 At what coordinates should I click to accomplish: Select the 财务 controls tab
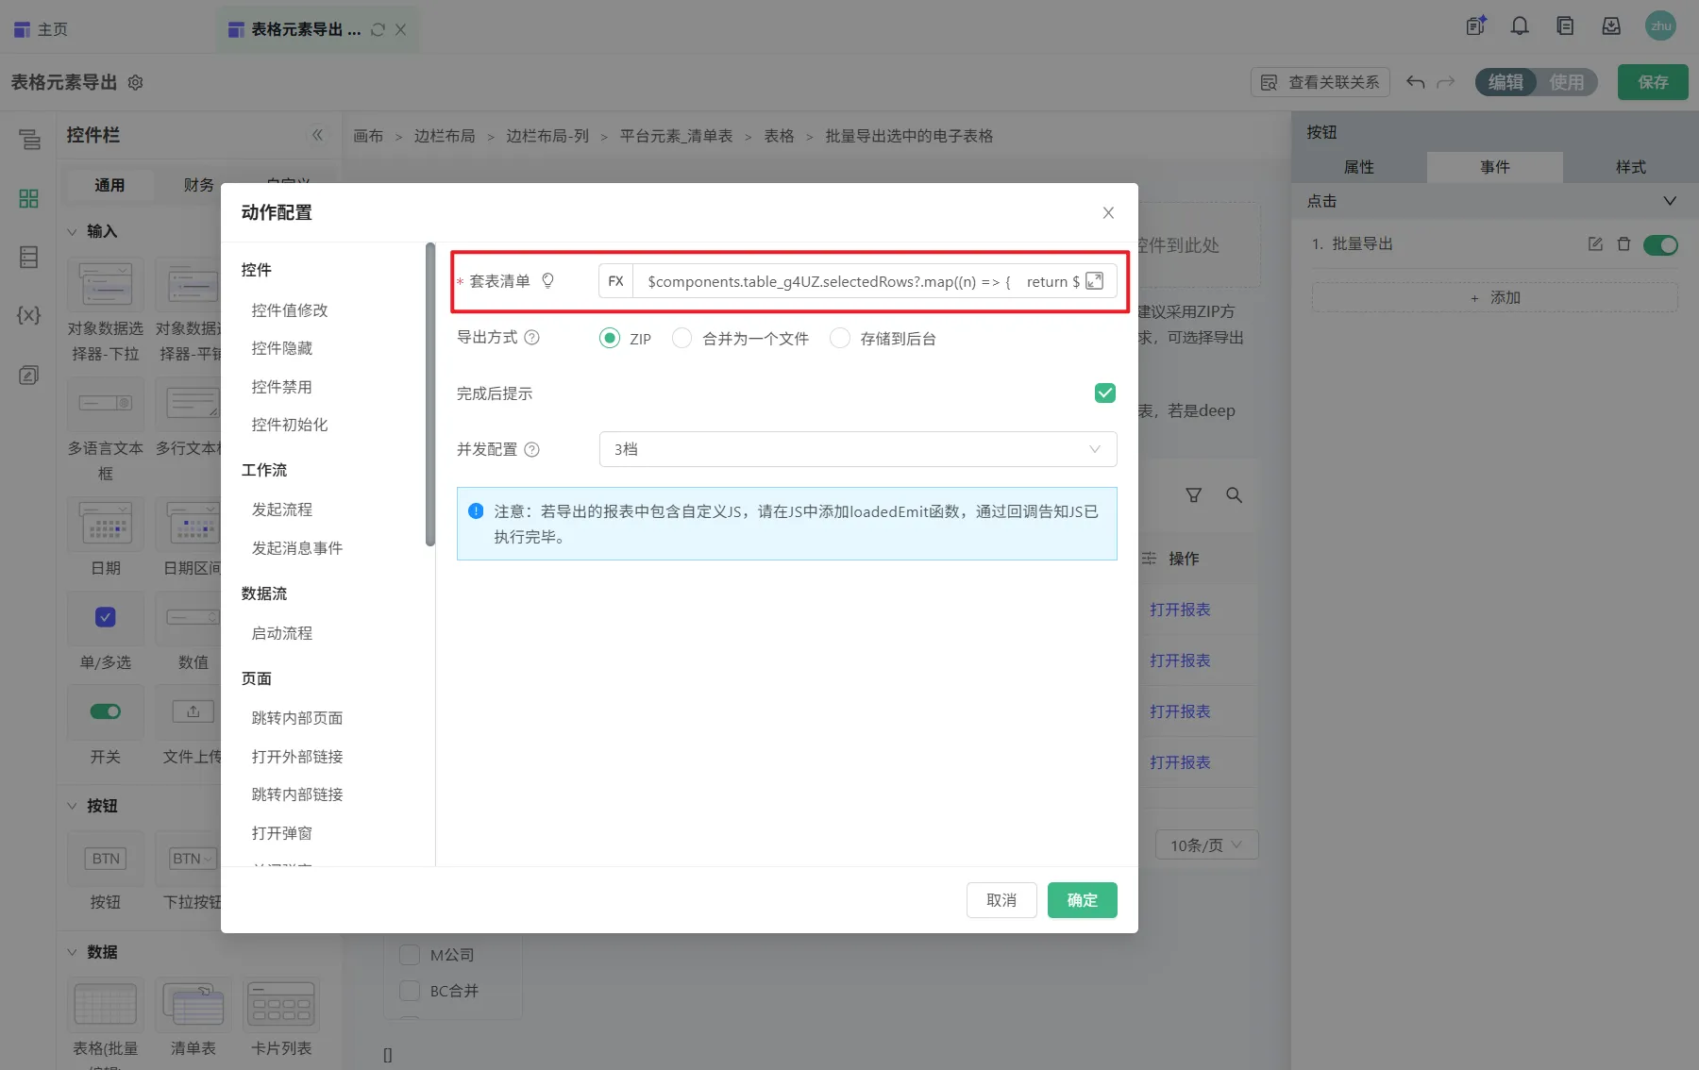pos(198,185)
